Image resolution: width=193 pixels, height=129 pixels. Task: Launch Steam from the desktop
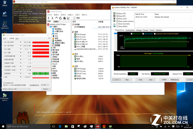pyautogui.click(x=5, y=14)
